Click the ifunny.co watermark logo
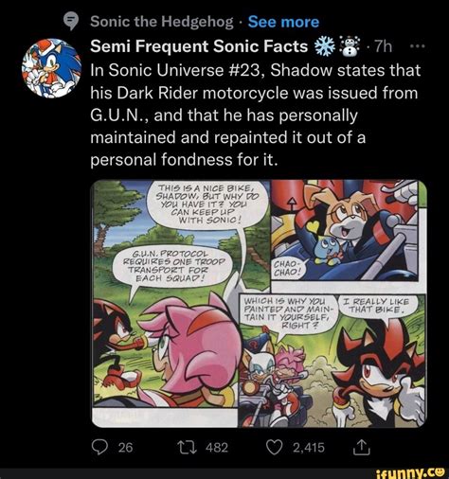This screenshot has width=449, height=479. (410, 473)
